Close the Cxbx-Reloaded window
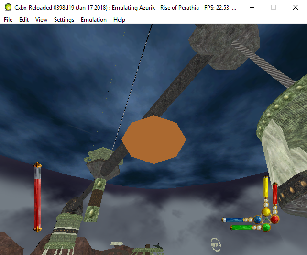The height and width of the screenshot is (255, 307). click(296, 8)
